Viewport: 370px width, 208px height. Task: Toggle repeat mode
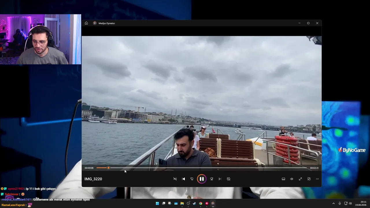228,179
